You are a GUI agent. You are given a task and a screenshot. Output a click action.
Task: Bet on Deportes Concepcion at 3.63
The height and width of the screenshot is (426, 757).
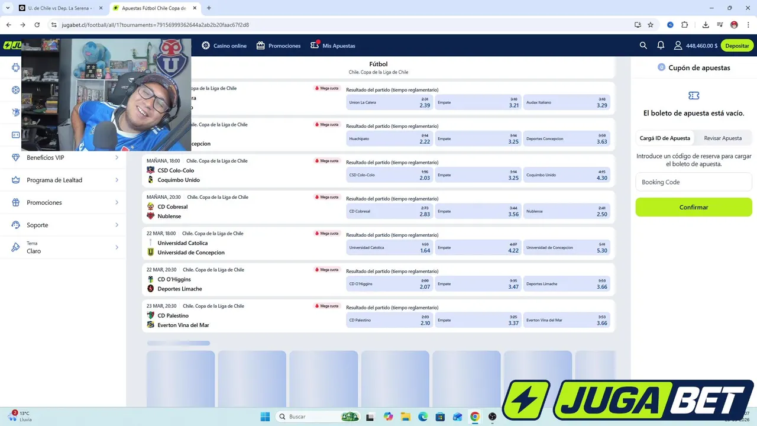pyautogui.click(x=567, y=138)
